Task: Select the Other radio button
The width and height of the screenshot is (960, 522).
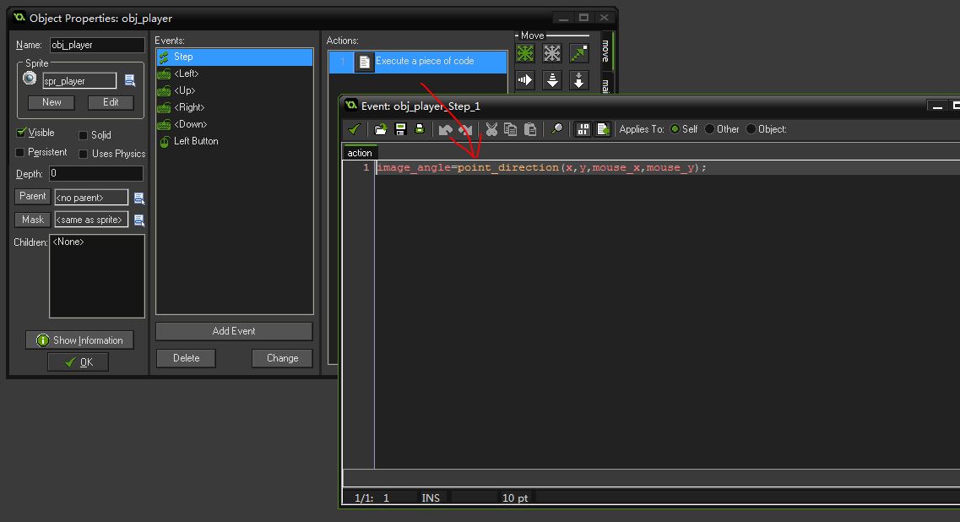Action: click(709, 129)
